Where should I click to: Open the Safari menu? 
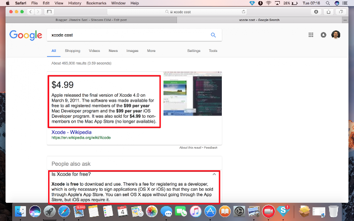click(20, 3)
